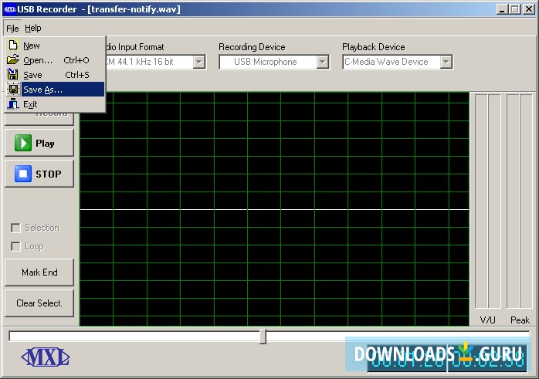
Task: Click the playback position slider thumb
Action: click(x=263, y=337)
